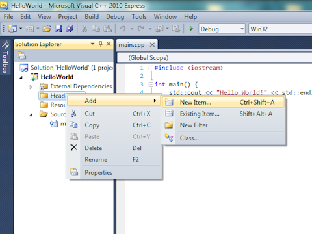Screen dimensions: 312x234
Task: Open the Debug menu
Action: click(x=115, y=17)
